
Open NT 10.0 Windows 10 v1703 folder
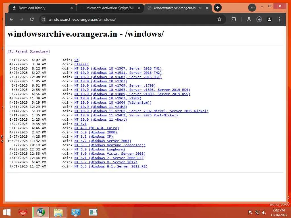pos(101,81)
